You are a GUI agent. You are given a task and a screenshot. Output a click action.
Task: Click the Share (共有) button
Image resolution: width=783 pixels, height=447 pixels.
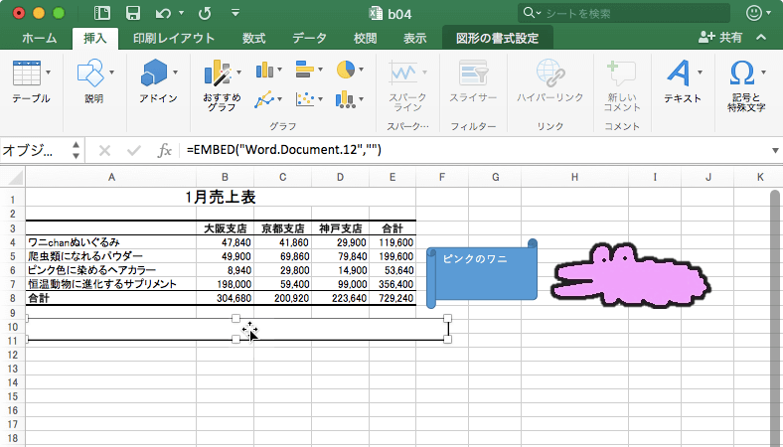coord(720,38)
